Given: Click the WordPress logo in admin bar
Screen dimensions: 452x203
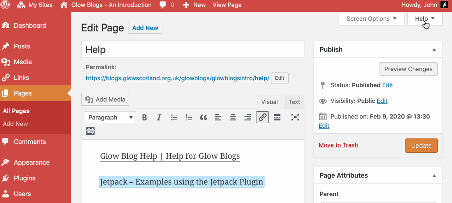Looking at the screenshot, I should coord(5,5).
